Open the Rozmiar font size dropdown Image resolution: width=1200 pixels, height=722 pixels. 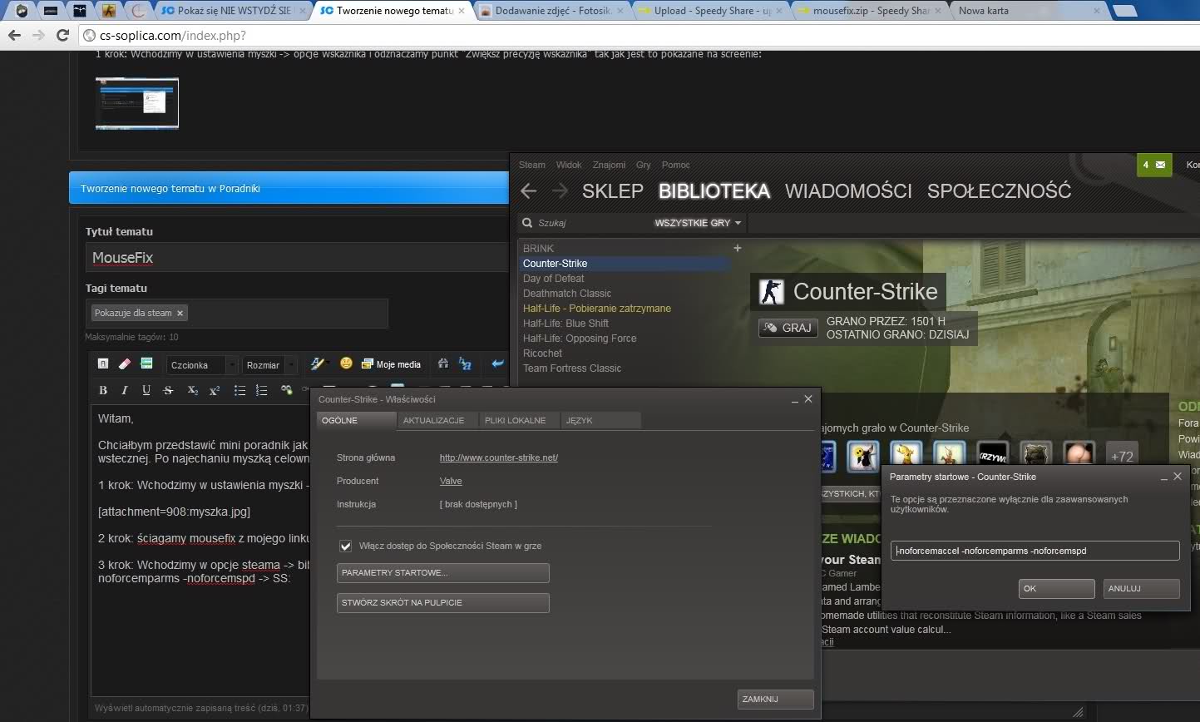(x=269, y=364)
